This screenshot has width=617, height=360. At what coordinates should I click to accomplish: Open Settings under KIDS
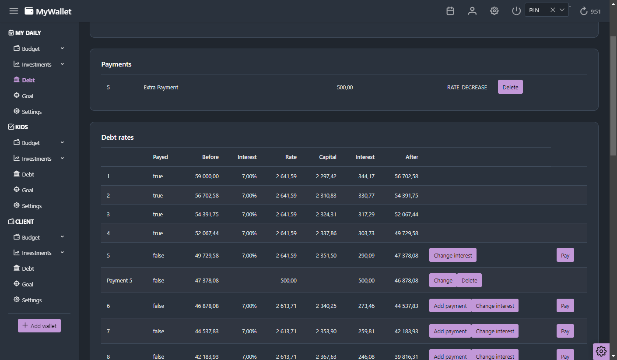(28, 206)
